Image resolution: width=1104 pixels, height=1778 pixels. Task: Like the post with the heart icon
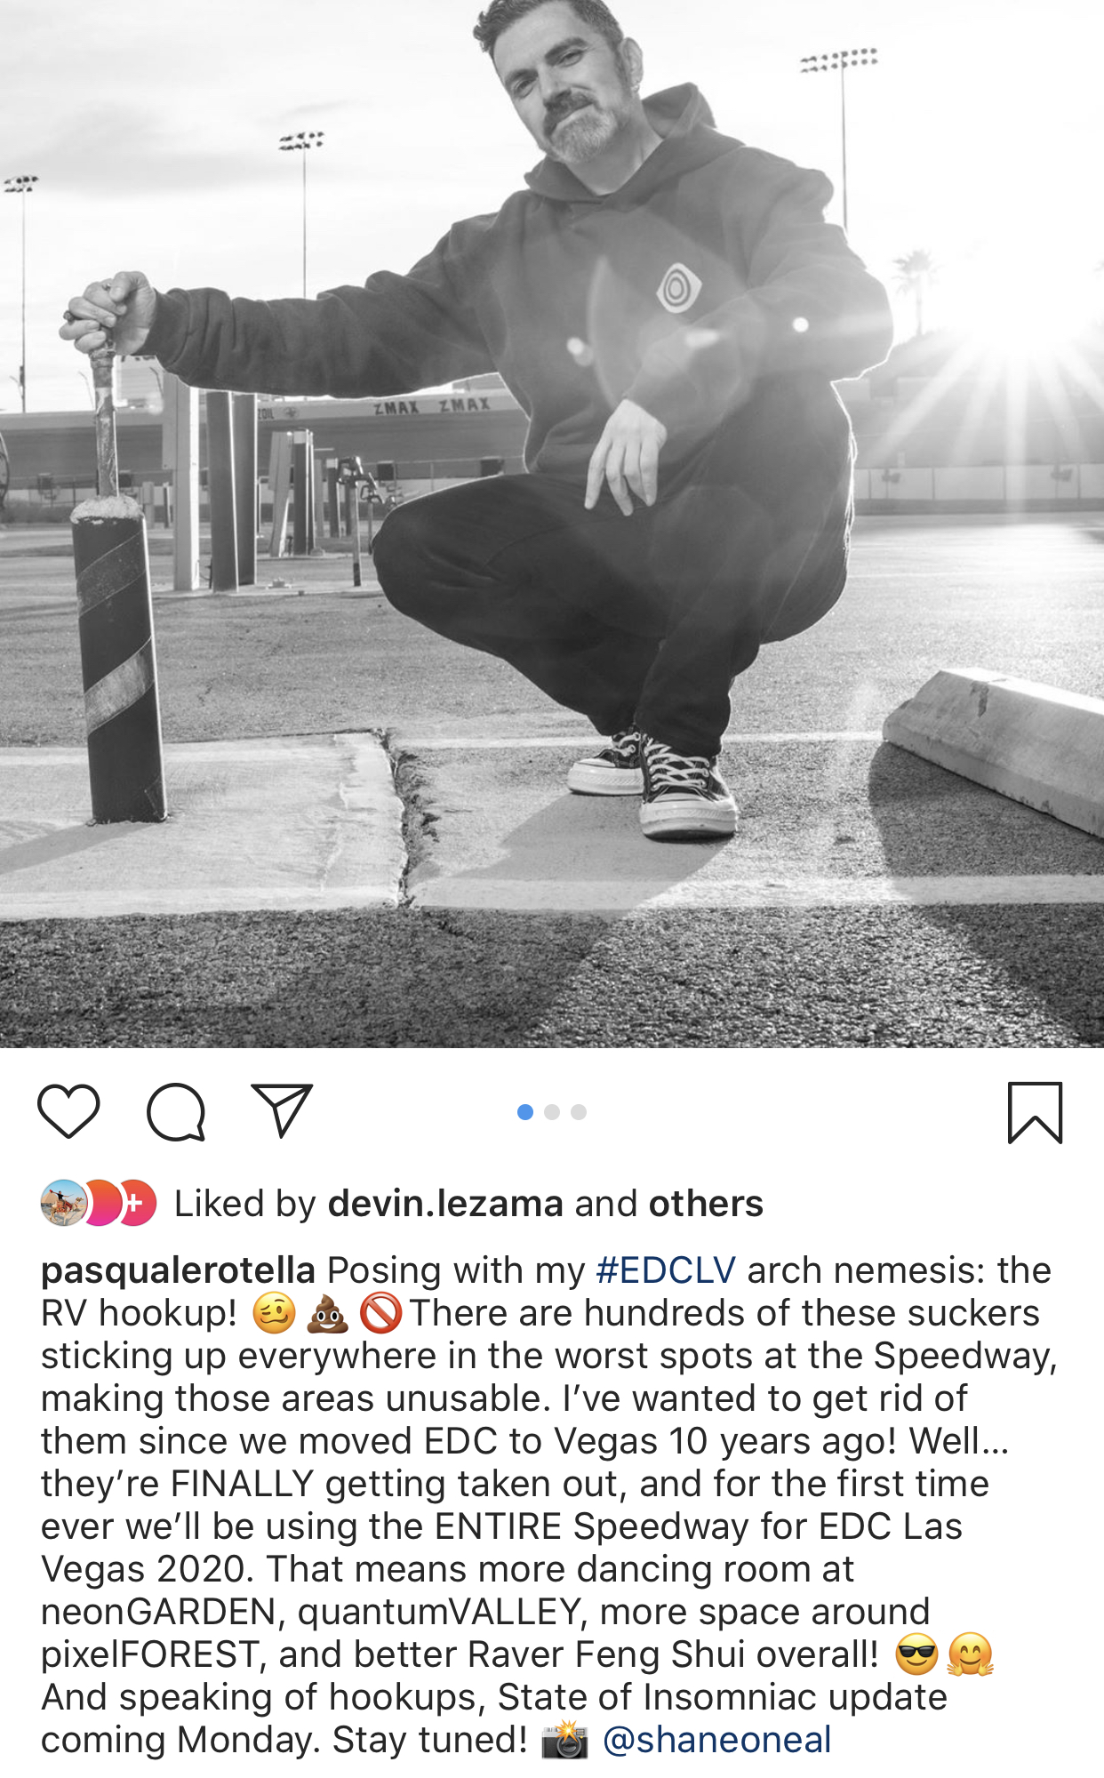(x=68, y=1112)
